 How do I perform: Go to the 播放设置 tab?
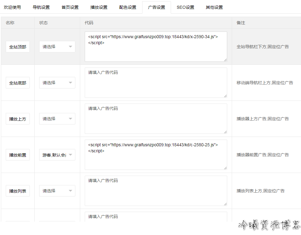pyautogui.click(x=99, y=7)
